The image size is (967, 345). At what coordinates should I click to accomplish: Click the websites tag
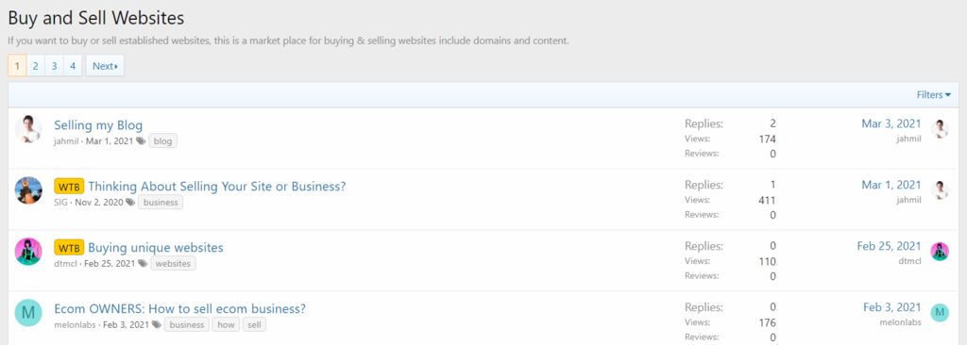(x=174, y=264)
